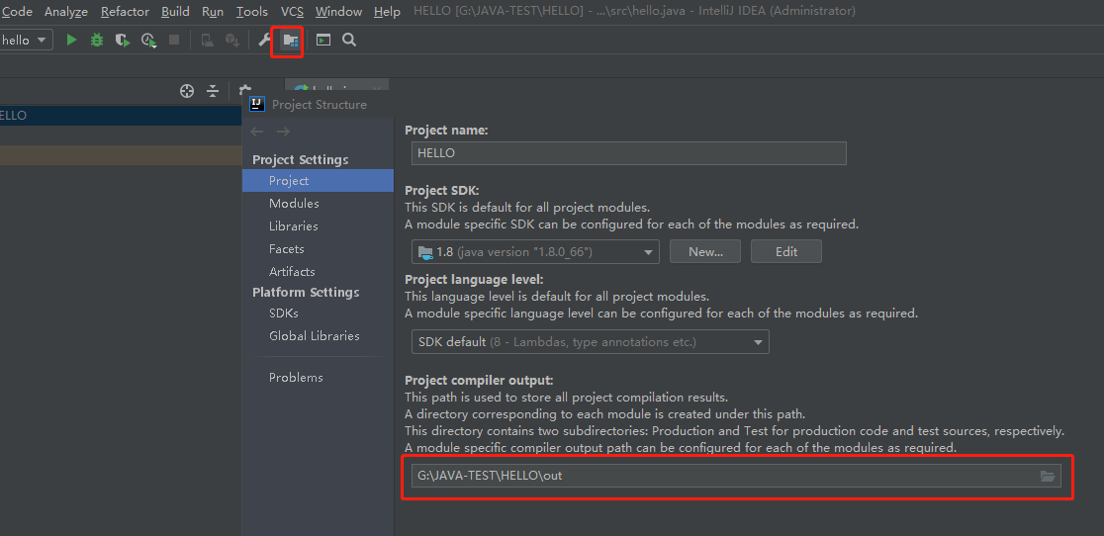Open Search Everywhere magnifier icon
Image resolution: width=1104 pixels, height=536 pixels.
coord(348,41)
